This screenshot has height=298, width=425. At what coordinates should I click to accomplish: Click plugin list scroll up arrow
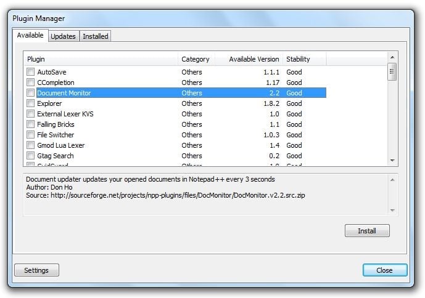point(392,57)
